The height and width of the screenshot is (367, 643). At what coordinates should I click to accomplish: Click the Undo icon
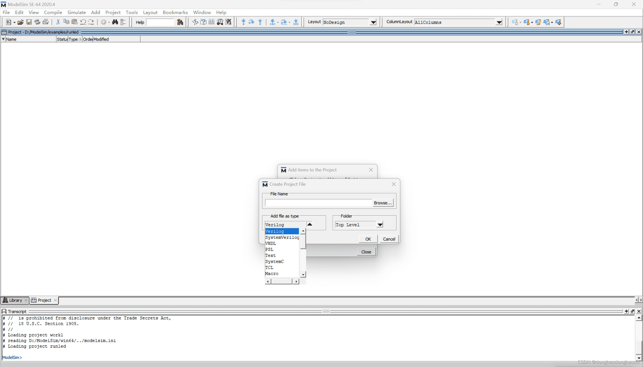tap(83, 22)
